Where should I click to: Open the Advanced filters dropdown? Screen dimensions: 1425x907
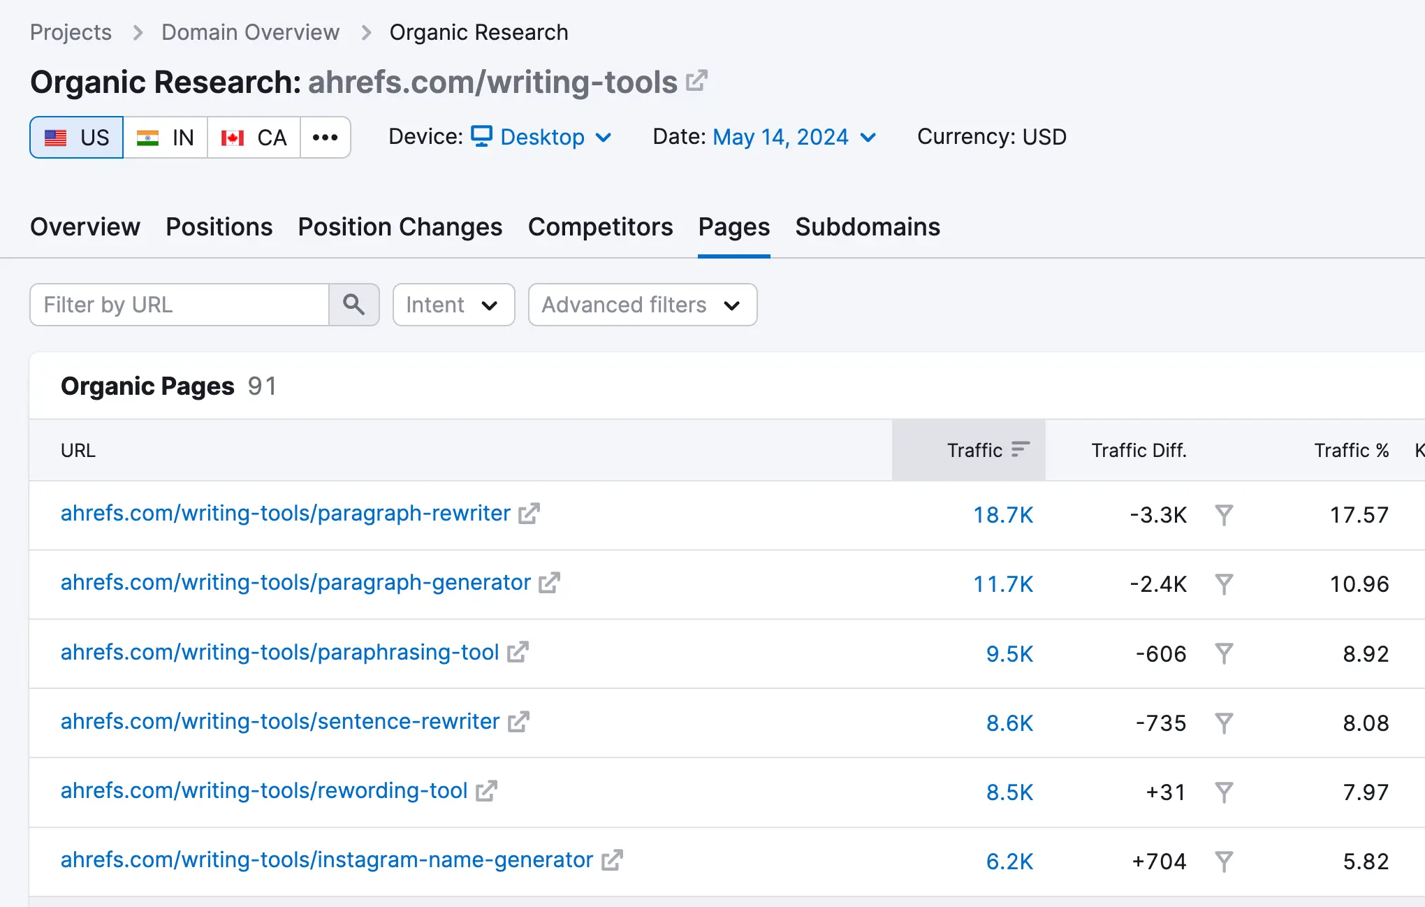642,305
